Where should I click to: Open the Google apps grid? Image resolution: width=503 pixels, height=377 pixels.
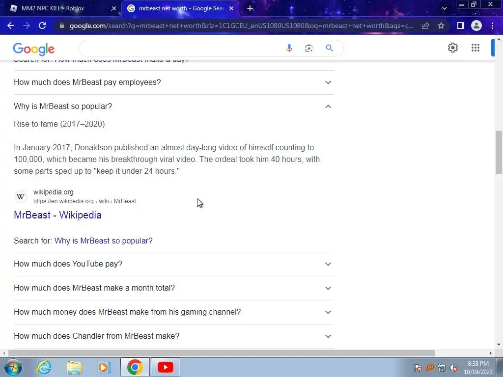pyautogui.click(x=475, y=48)
